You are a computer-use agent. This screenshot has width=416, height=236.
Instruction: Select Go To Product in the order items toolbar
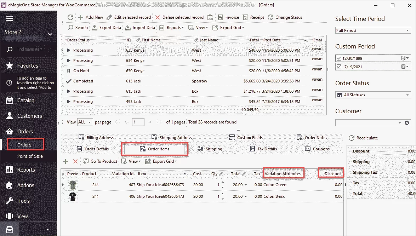point(99,161)
